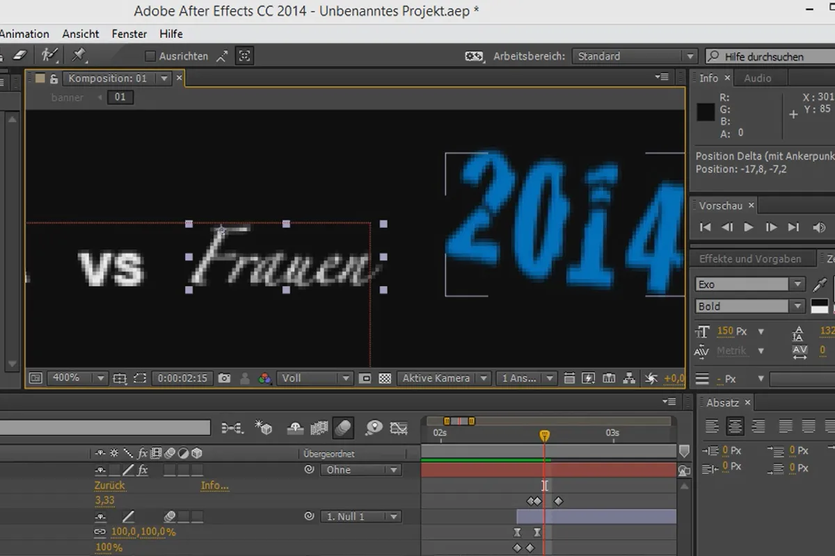Screen dimensions: 835x556
Task: Click the 0:00:02:15 current time display
Action: (182, 378)
